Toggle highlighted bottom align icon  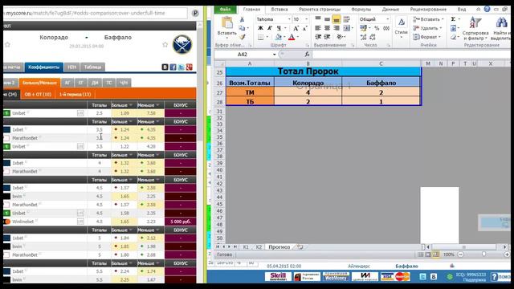tap(337, 19)
